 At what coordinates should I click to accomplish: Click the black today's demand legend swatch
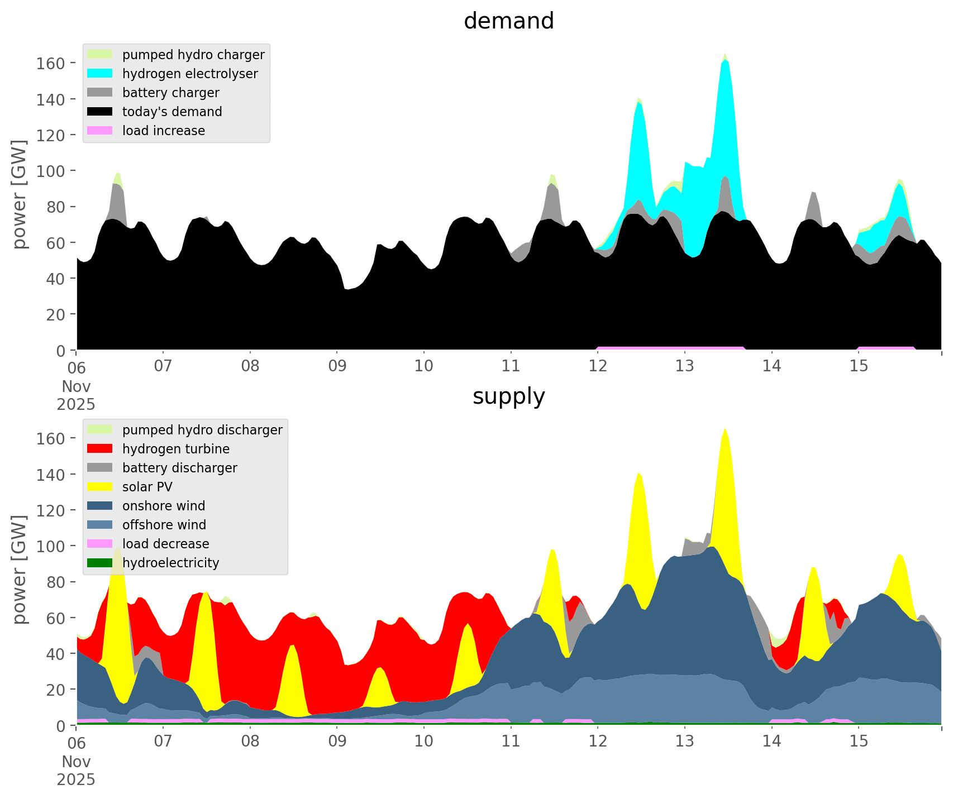(100, 112)
